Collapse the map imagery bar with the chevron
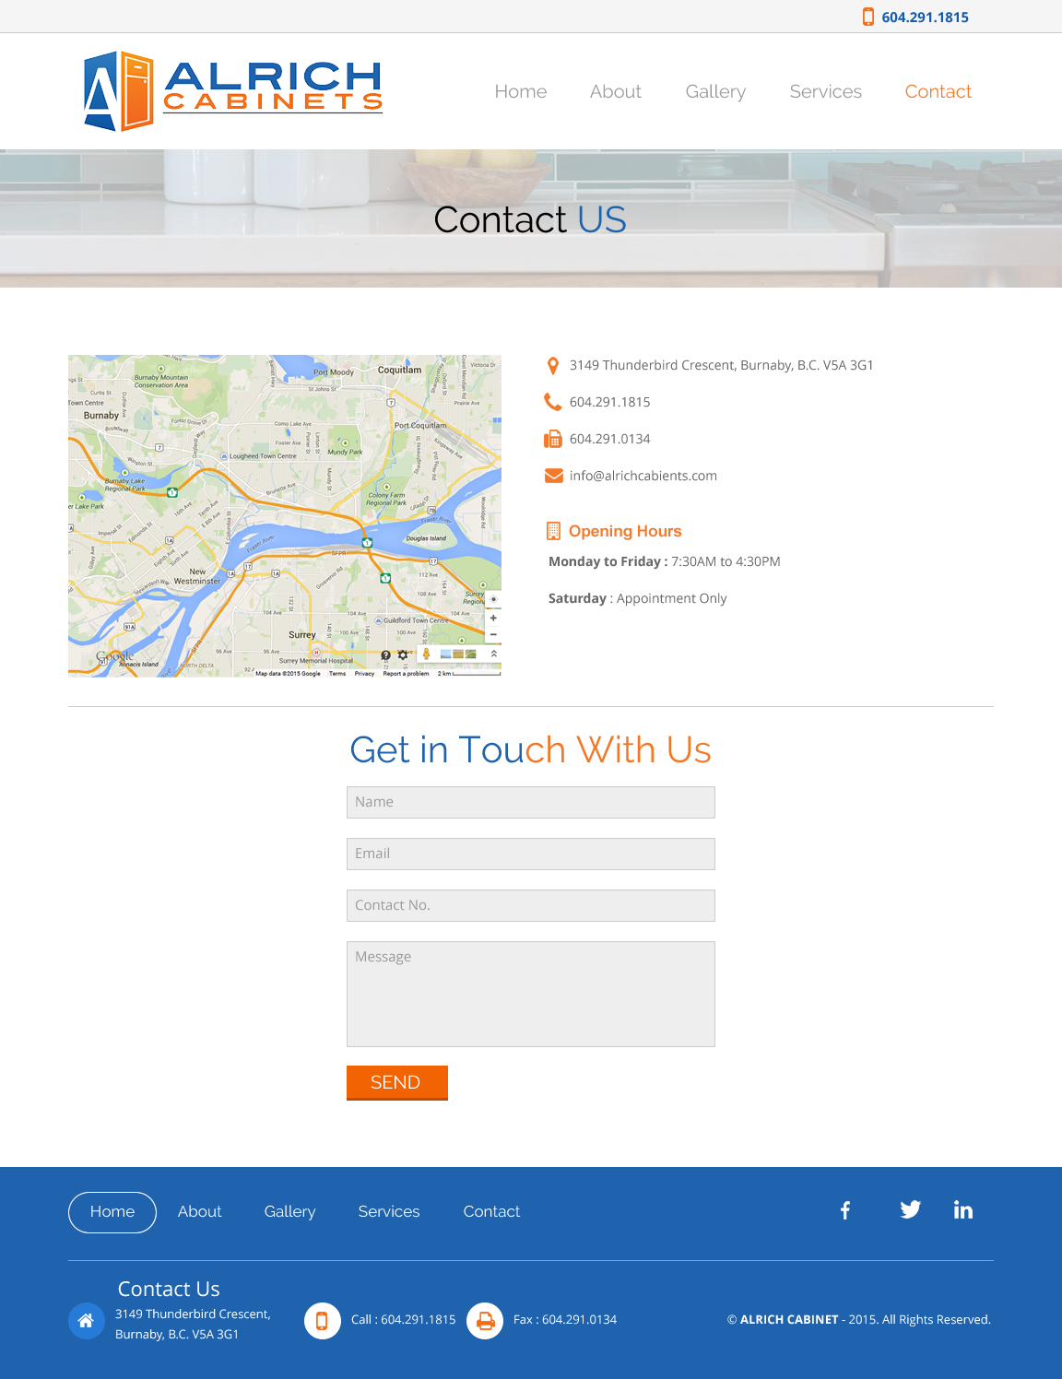Viewport: 1062px width, 1379px height. [x=493, y=654]
